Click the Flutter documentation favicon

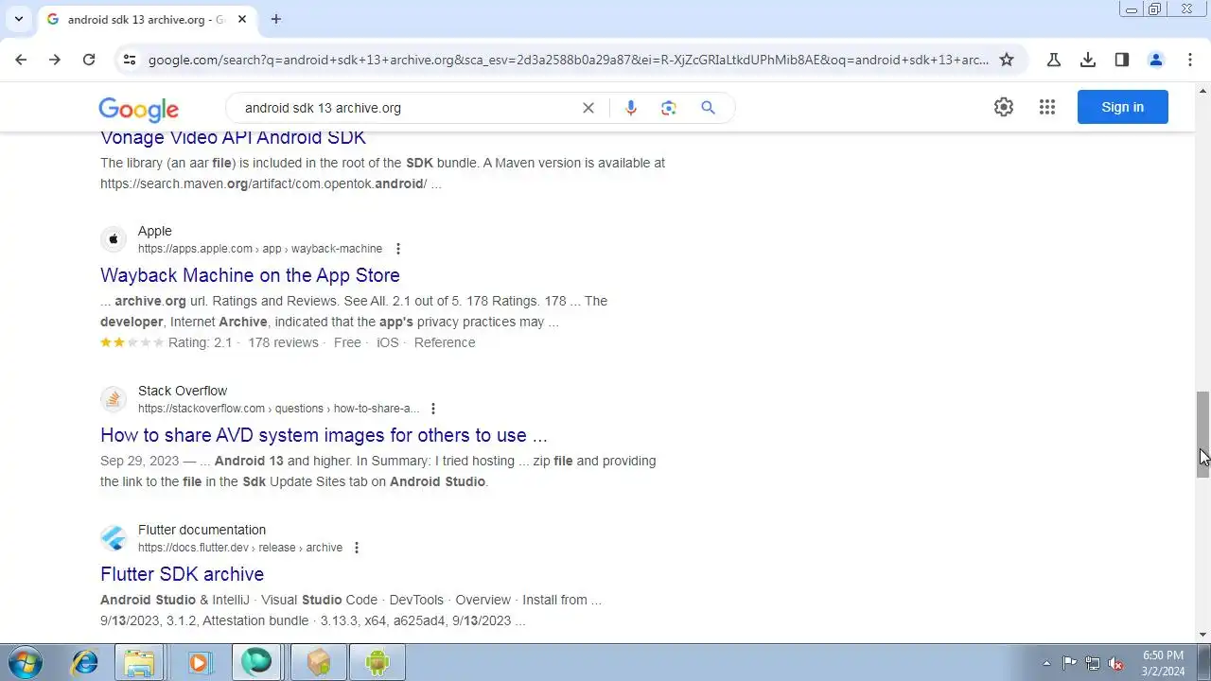point(114,538)
